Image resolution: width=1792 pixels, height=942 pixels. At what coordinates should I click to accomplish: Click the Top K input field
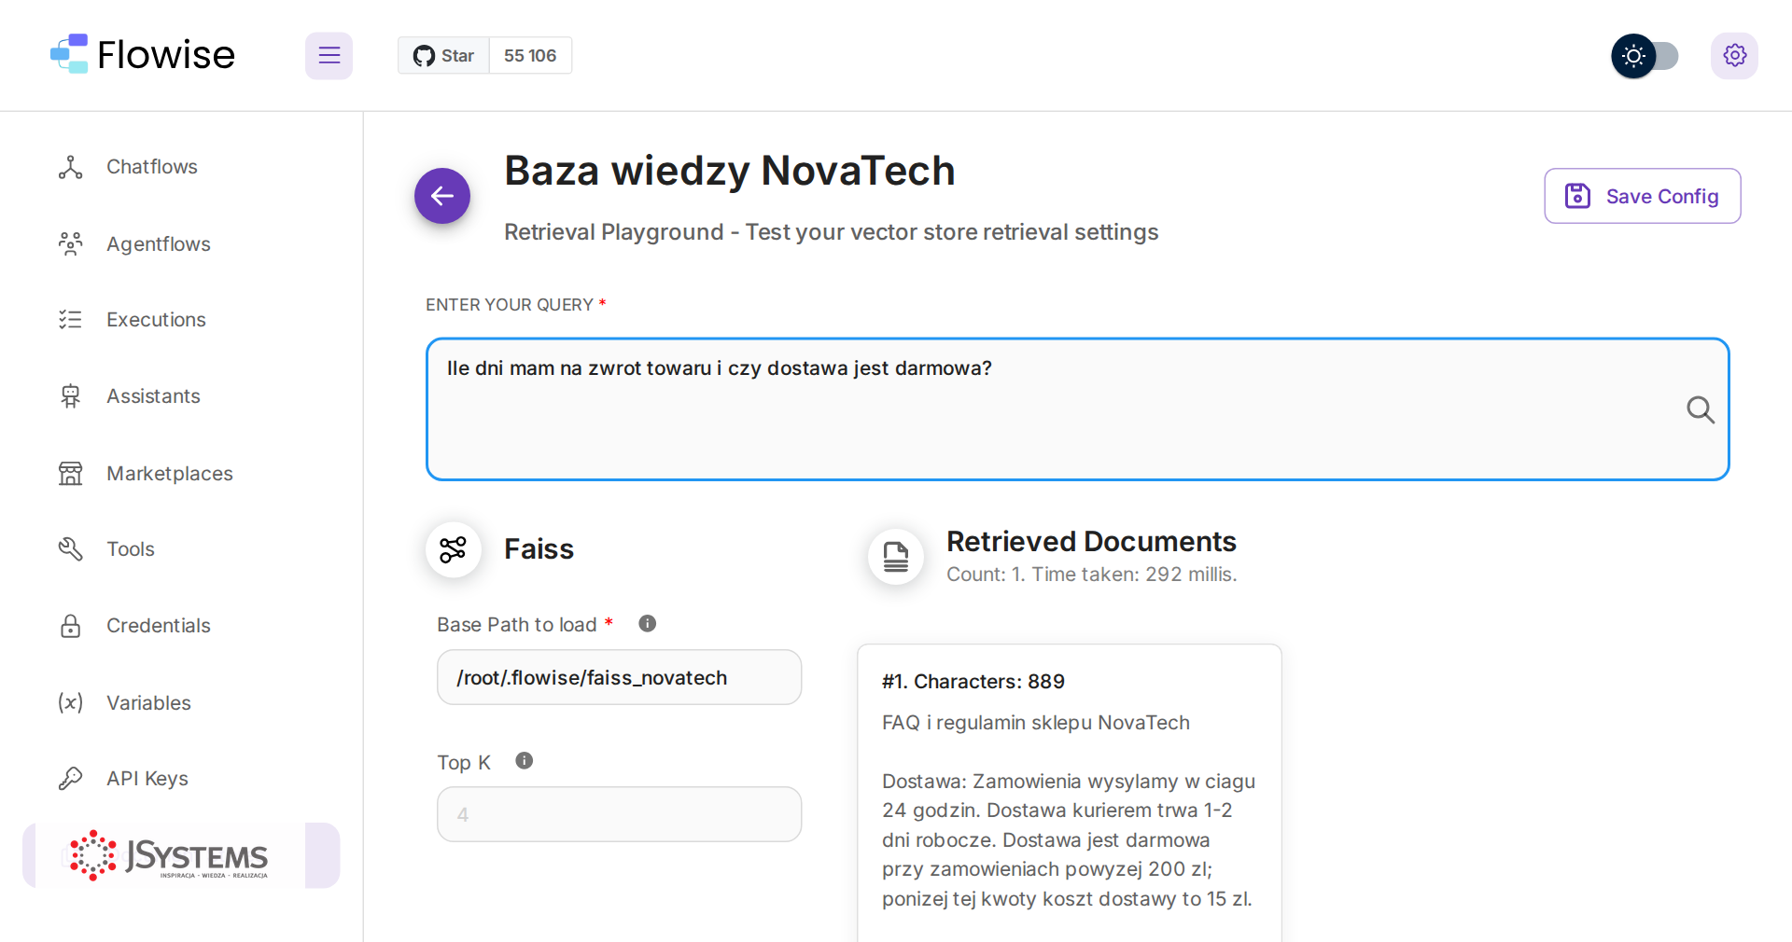620,814
